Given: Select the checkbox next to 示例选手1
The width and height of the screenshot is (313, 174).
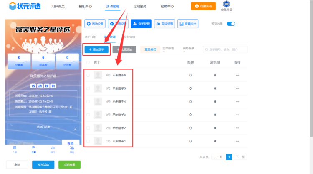Looking at the screenshot, I should pyautogui.click(x=88, y=141).
